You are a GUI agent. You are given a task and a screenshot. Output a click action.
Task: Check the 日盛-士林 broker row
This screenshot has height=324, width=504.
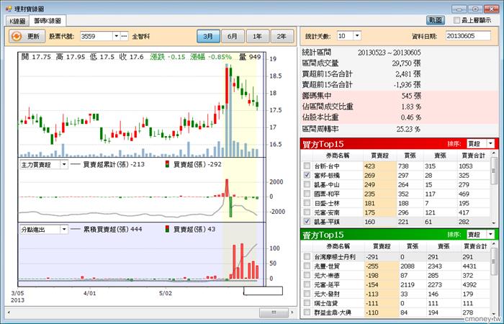pos(307,203)
